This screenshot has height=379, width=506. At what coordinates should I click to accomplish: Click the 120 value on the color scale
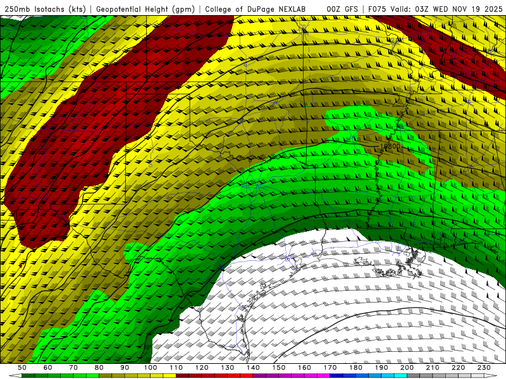tap(202, 368)
